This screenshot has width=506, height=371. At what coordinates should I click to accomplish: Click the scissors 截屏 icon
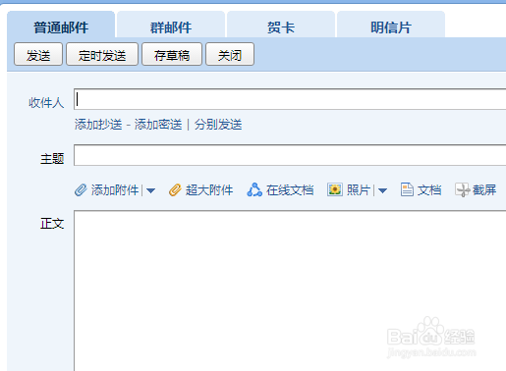462,189
